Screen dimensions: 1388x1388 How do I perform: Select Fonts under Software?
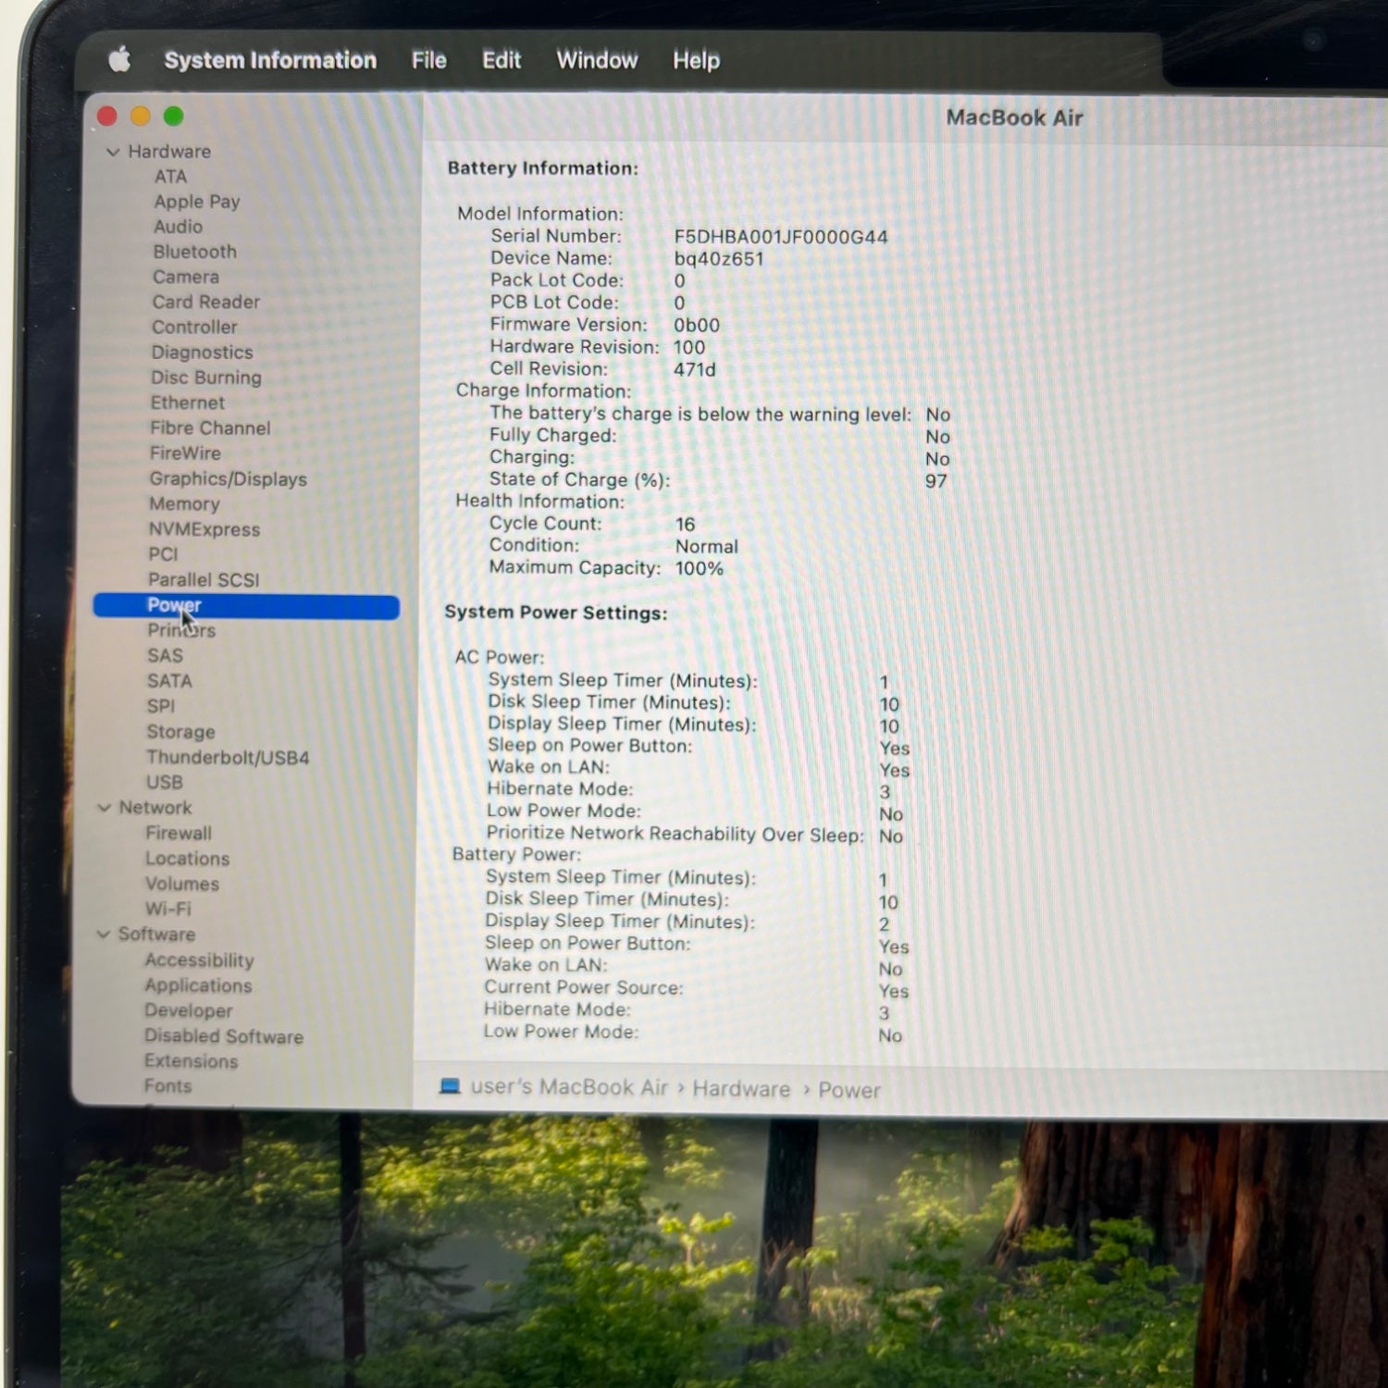coord(167,1086)
